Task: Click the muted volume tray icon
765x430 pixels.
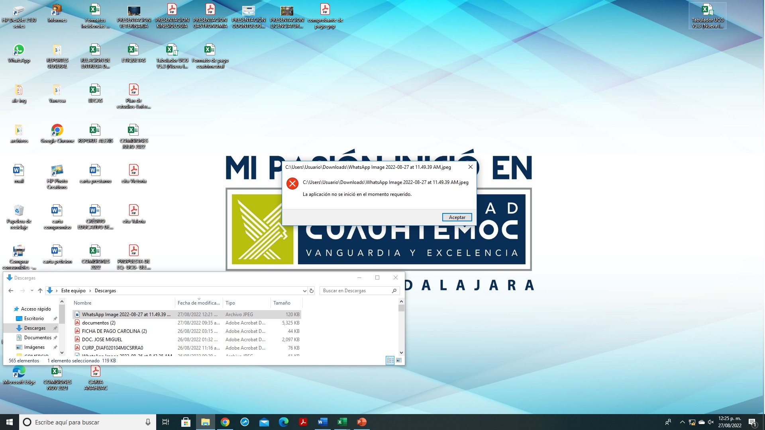Action: tap(710, 422)
